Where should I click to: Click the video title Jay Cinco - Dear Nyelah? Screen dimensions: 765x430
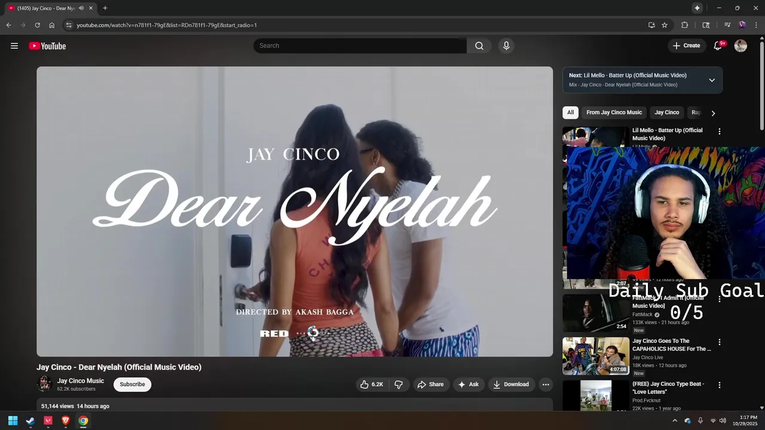(x=119, y=367)
